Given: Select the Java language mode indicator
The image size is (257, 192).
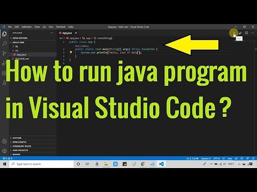Looking at the screenshot, I should pos(230,158).
